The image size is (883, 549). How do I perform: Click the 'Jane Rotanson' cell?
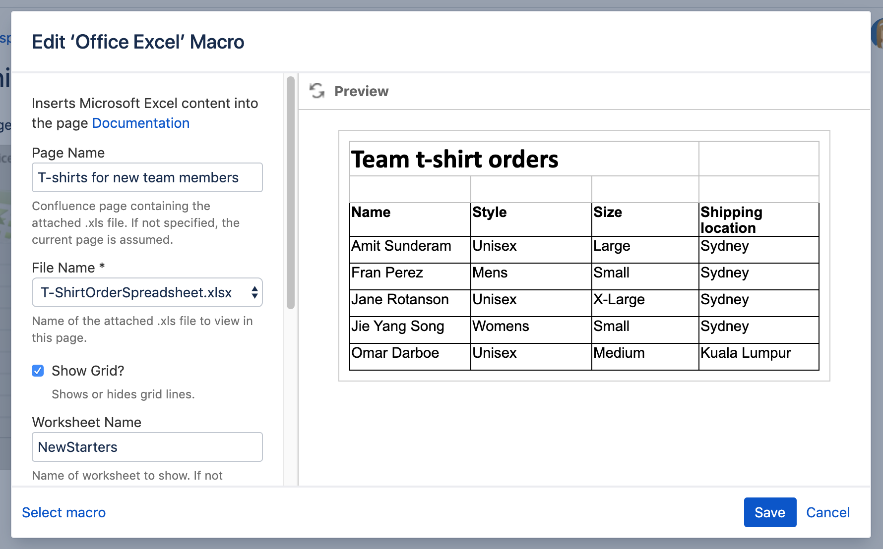click(x=410, y=303)
